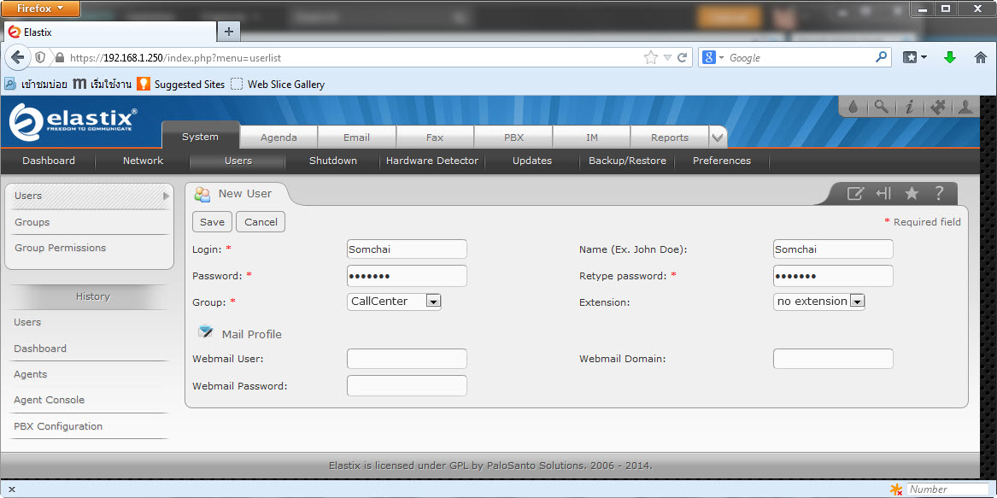Viewport: 997px width, 498px height.
Task: Open the magnifier search icon in Elastix header
Action: 880,107
